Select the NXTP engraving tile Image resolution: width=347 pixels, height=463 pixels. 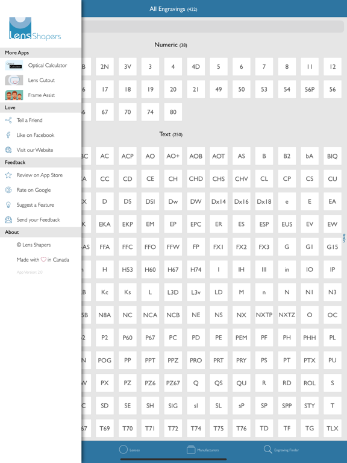coord(264,315)
